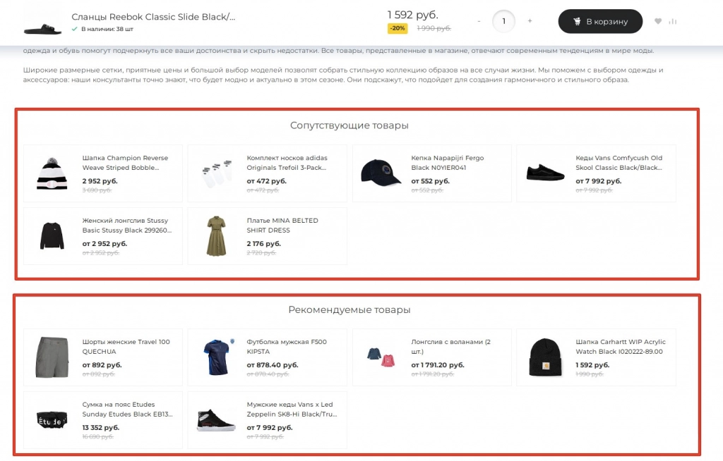The width and height of the screenshot is (723, 461).
Task: Click the 2 952 руб. price of Champion hat
Action: [100, 181]
